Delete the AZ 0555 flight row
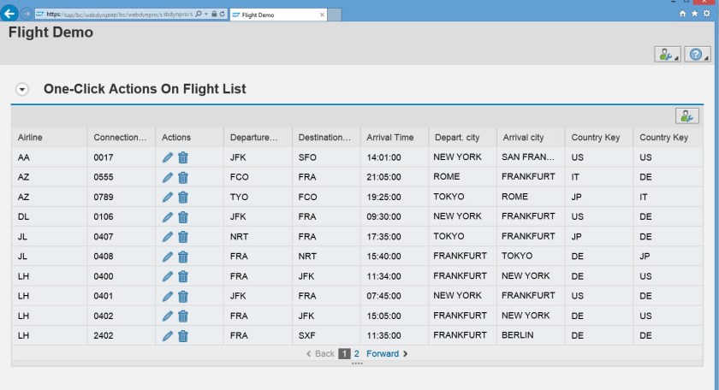719x390 pixels. tap(183, 177)
